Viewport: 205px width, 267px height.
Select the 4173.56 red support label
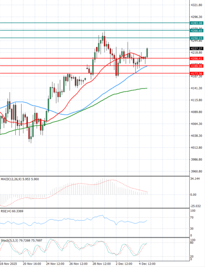pyautogui.click(x=196, y=73)
